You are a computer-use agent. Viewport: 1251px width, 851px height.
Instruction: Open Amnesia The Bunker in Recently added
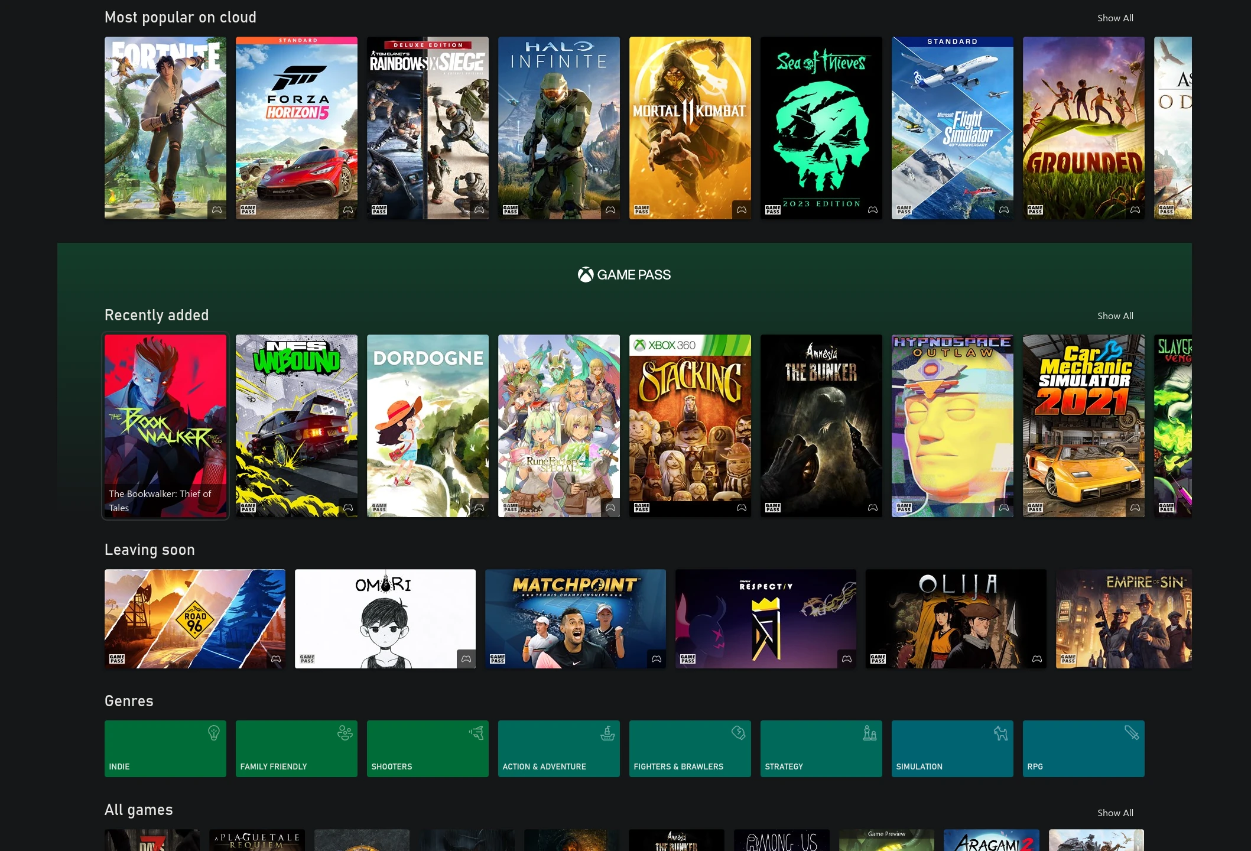coord(821,426)
